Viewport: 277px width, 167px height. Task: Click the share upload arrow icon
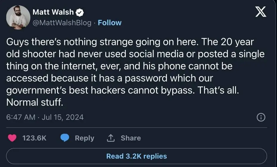tap(111, 138)
